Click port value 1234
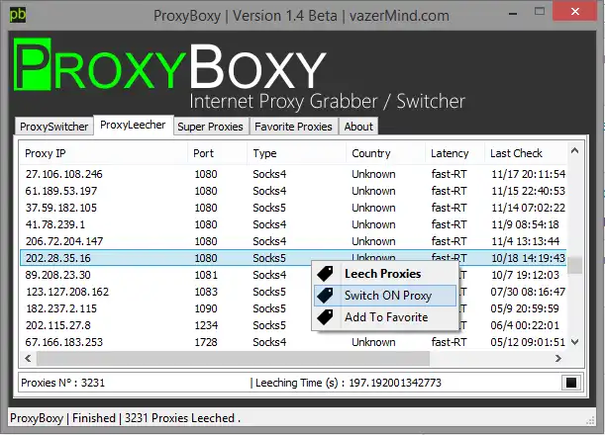Image resolution: width=605 pixels, height=435 pixels. (206, 325)
